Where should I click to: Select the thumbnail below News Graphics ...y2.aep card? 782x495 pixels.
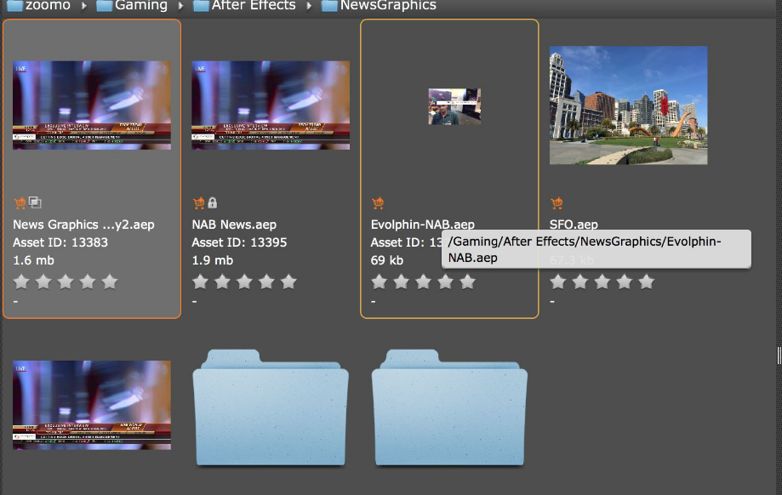tap(92, 406)
